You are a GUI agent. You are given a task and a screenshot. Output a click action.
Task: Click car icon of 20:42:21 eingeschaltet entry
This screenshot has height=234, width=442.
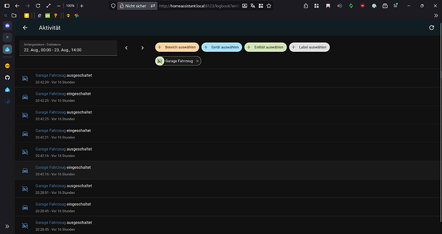(x=25, y=134)
